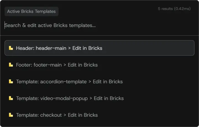The height and width of the screenshot is (127, 199).
Task: Click the "Active Bricks Templates" tag
Action: 31,11
